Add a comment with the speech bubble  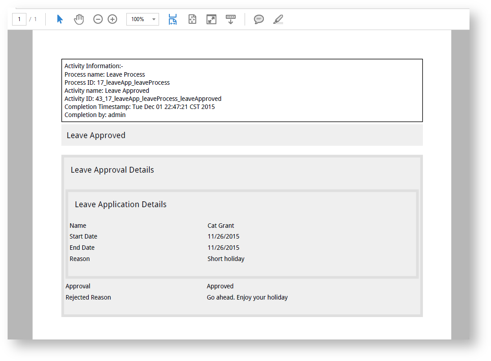point(258,19)
